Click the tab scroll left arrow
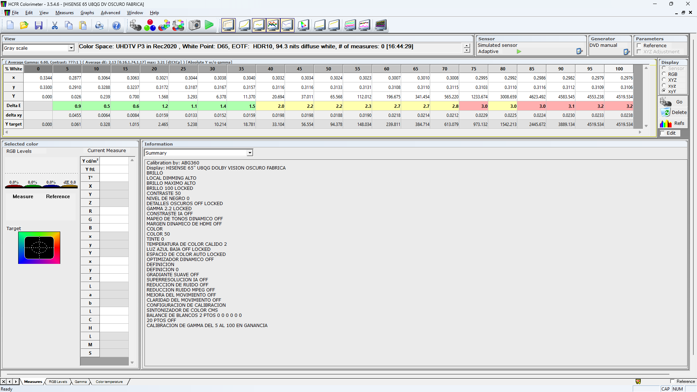697x392 pixels. [x=10, y=381]
